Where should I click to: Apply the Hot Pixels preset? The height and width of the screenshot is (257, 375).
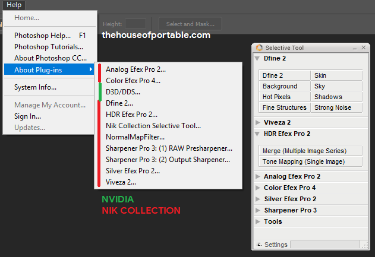click(x=285, y=97)
